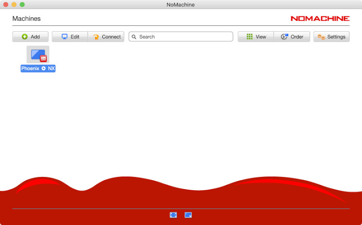The width and height of the screenshot is (362, 225).
Task: Click the NoMachine window title bar text
Action: tap(181, 5)
